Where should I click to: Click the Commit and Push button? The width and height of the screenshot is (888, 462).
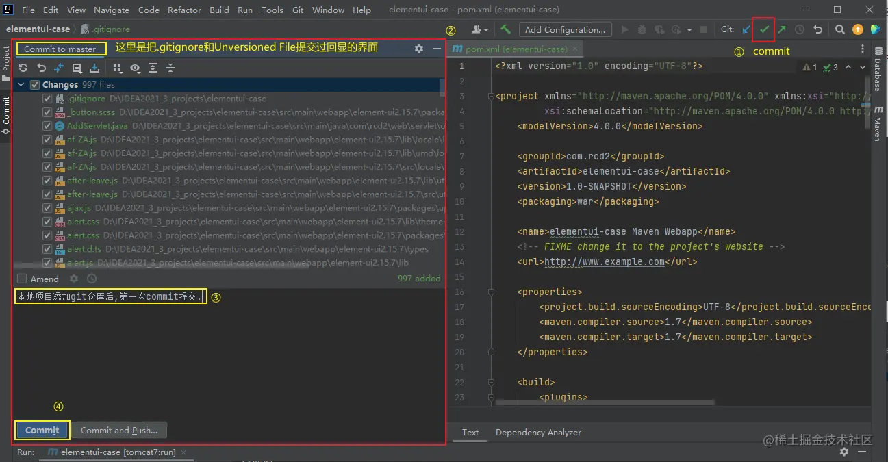pyautogui.click(x=119, y=430)
